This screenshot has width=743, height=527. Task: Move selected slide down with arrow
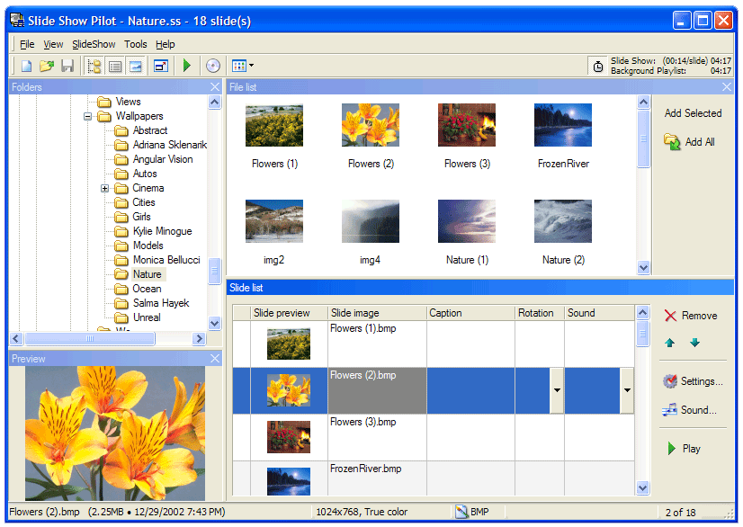pos(694,343)
